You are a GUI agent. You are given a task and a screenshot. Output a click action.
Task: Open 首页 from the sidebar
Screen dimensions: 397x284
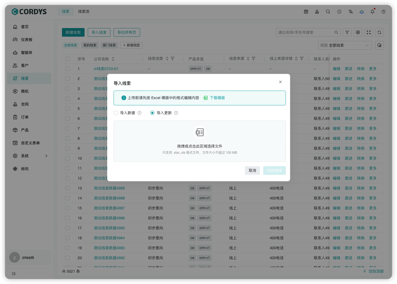[29, 27]
